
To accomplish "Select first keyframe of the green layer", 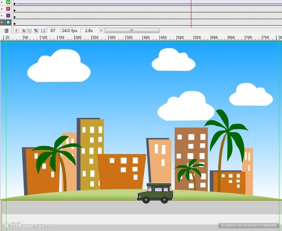I will click(15, 4).
